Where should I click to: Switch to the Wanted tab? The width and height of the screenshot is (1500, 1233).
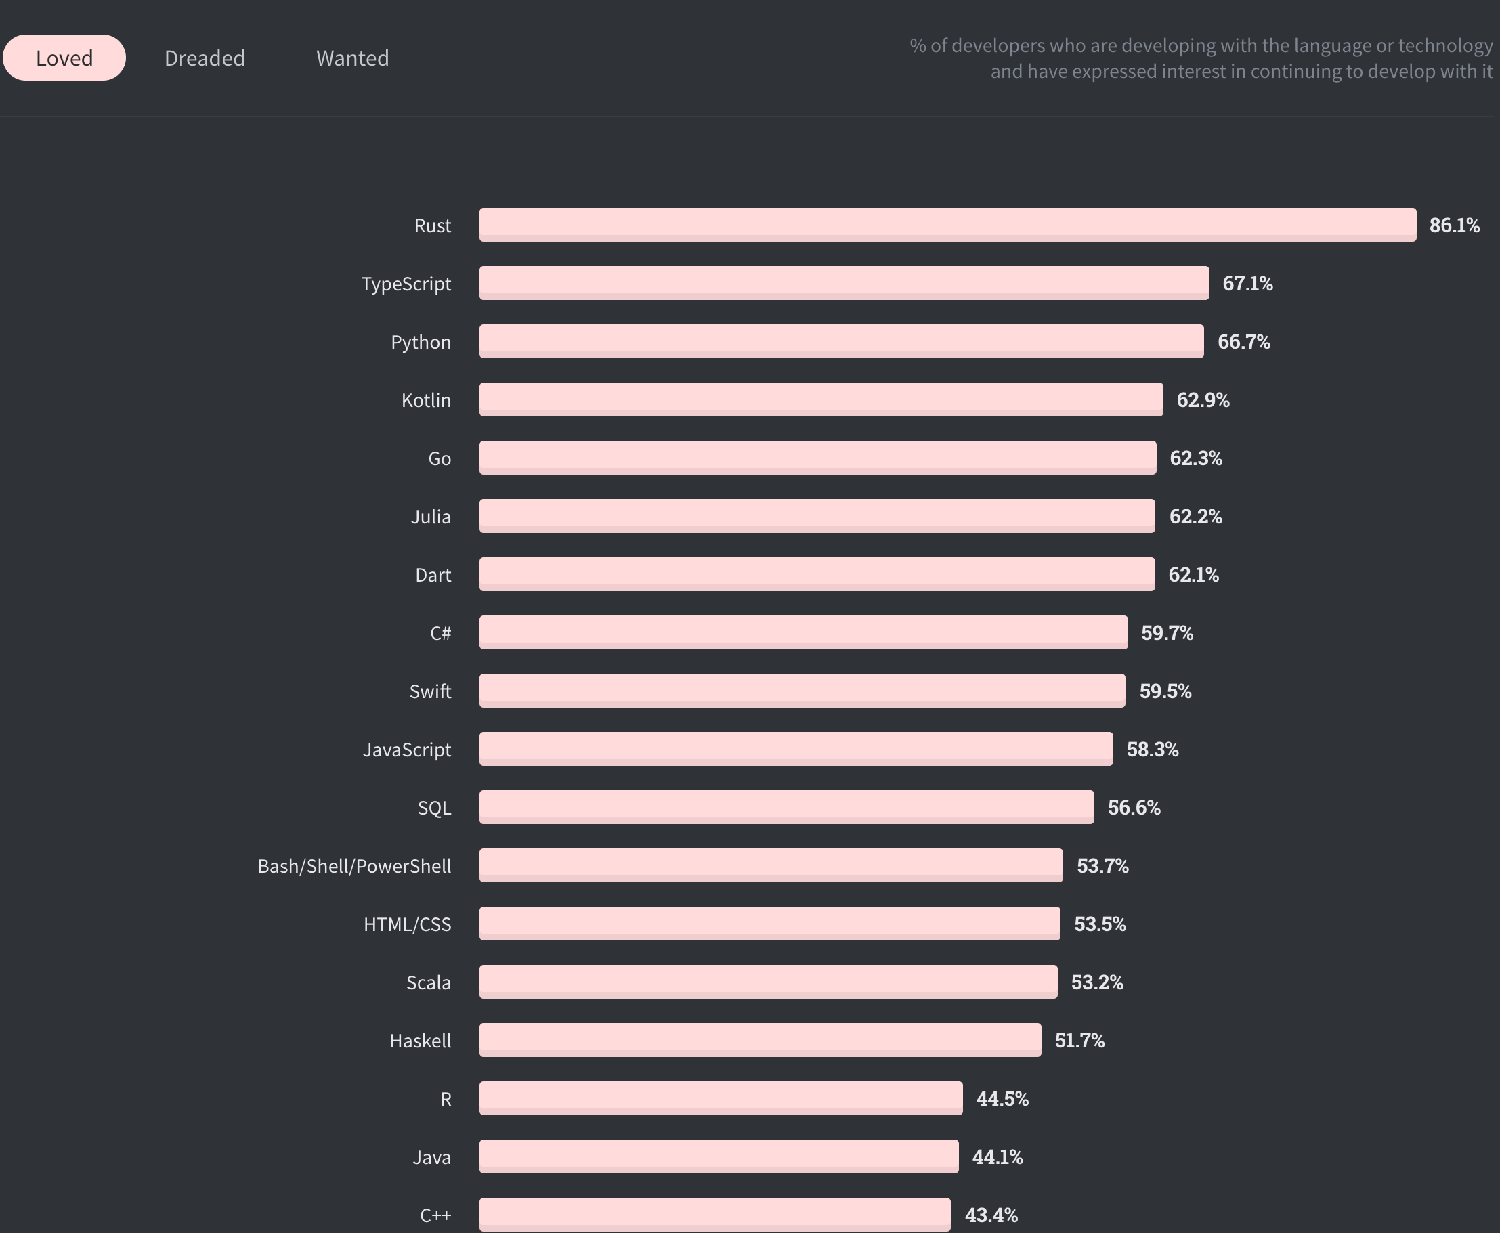click(x=351, y=58)
